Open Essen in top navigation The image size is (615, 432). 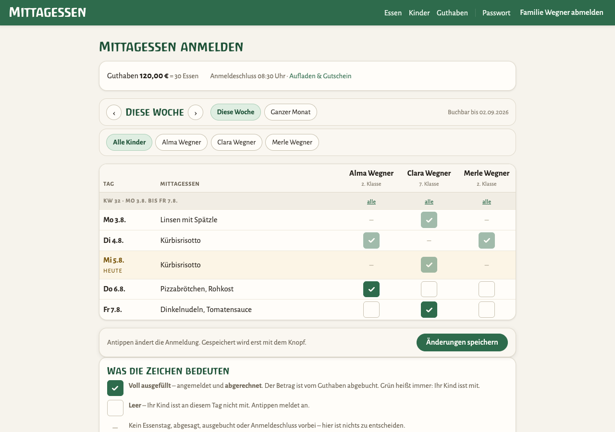pyautogui.click(x=393, y=13)
